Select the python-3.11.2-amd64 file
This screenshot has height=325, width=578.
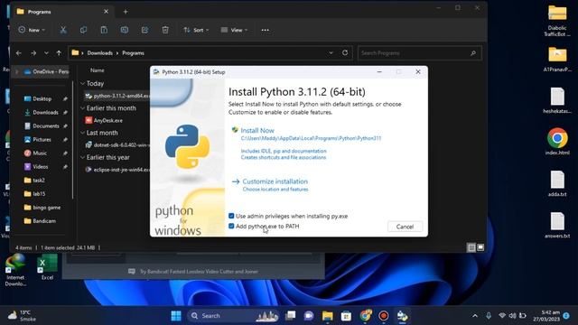tap(117, 96)
